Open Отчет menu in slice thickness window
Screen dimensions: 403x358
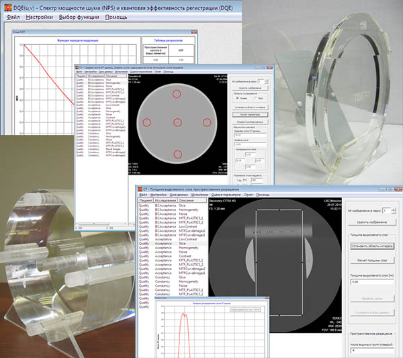pos(249,195)
